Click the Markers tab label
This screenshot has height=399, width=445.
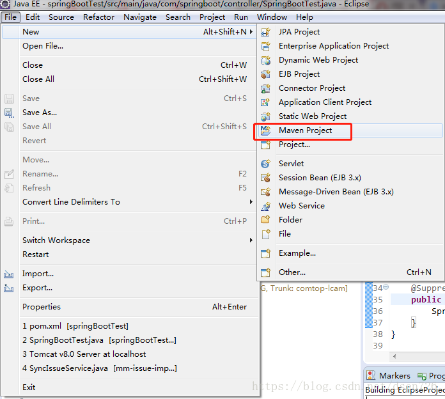[394, 376]
